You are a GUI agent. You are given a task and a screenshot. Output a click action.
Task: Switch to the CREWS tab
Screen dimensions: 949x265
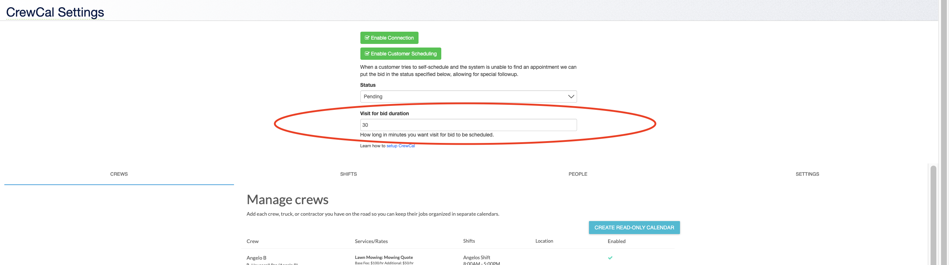119,174
